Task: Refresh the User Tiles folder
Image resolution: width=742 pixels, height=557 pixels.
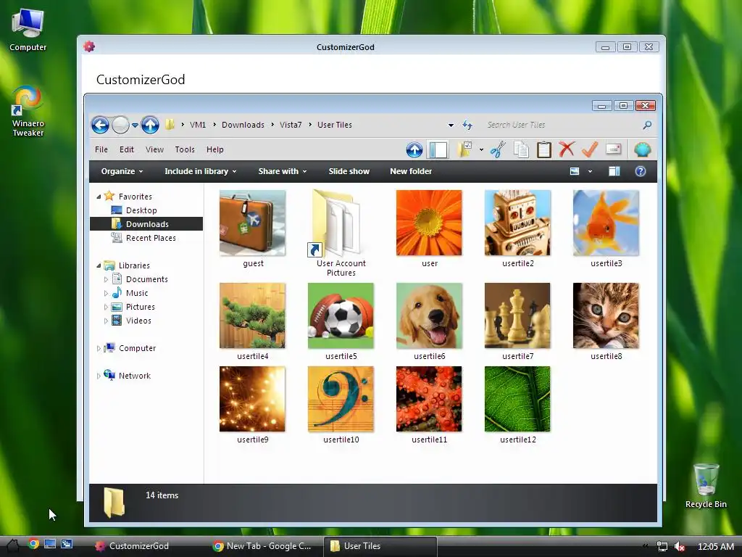Action: pyautogui.click(x=467, y=125)
